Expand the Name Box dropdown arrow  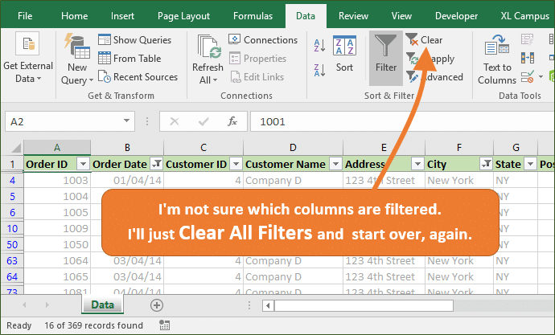pos(126,121)
